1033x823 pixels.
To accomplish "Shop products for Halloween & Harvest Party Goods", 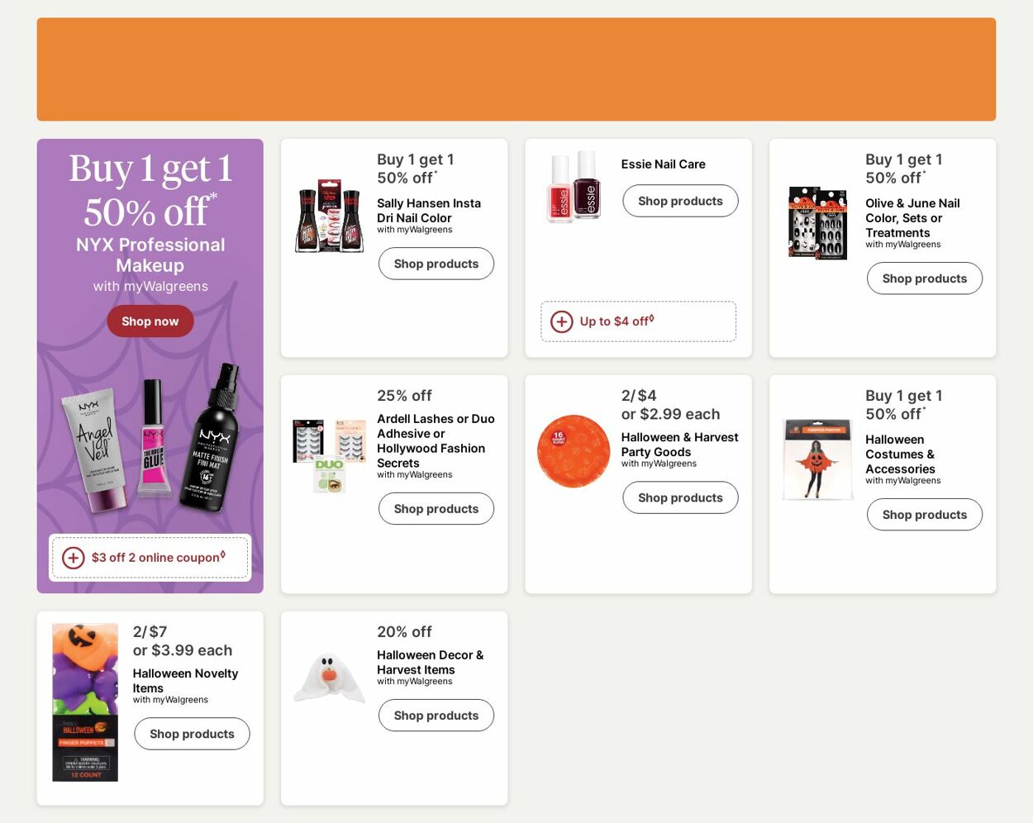I will tap(680, 497).
